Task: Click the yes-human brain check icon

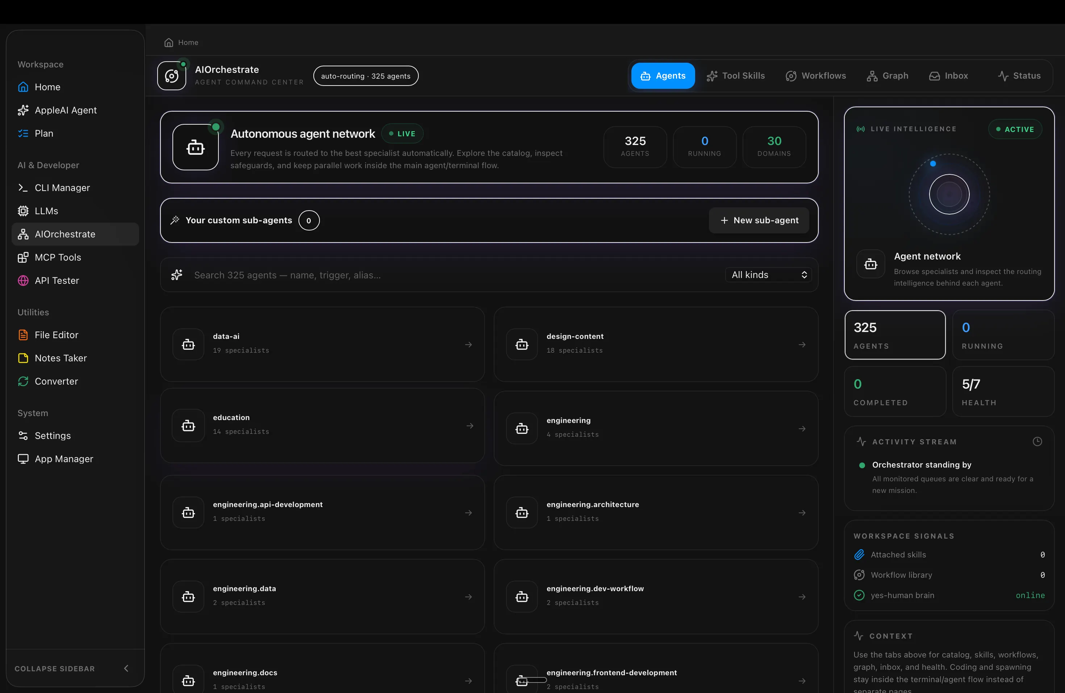Action: [859, 595]
